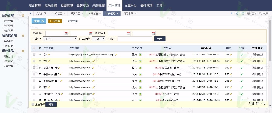The height and width of the screenshot is (113, 272).
Task: Switch to the 友情链接 tab
Action: 93,14
